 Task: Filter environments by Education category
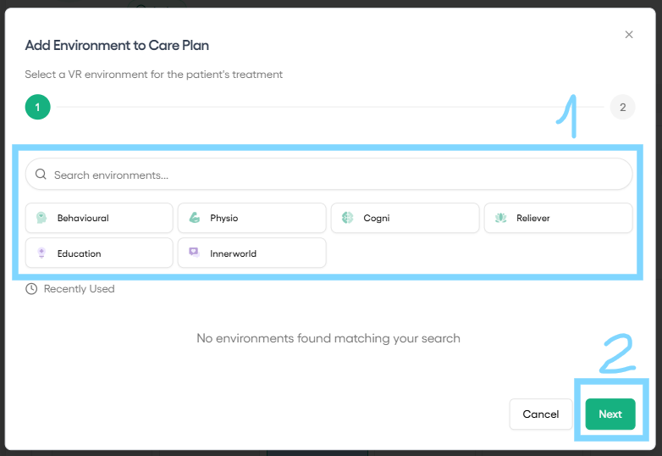click(x=99, y=253)
